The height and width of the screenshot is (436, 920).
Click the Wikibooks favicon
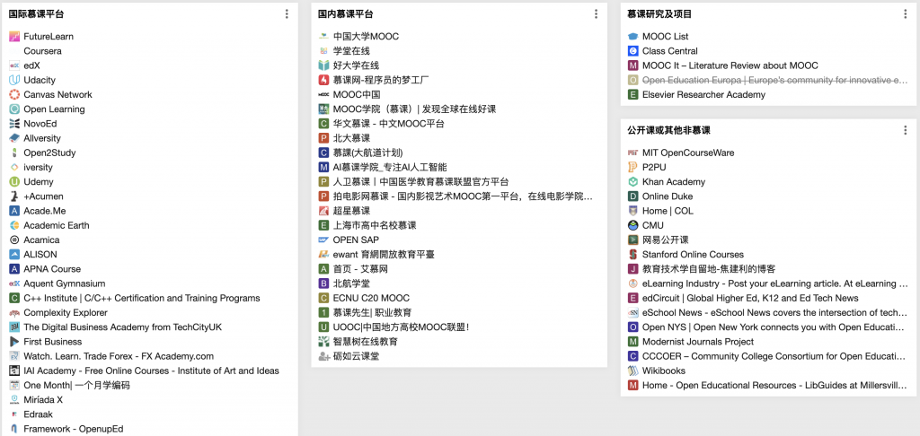click(x=632, y=371)
